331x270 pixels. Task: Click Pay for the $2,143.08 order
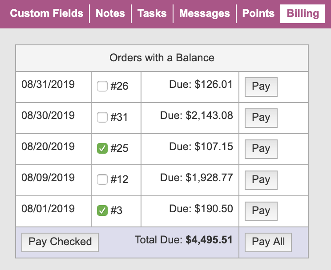point(261,118)
